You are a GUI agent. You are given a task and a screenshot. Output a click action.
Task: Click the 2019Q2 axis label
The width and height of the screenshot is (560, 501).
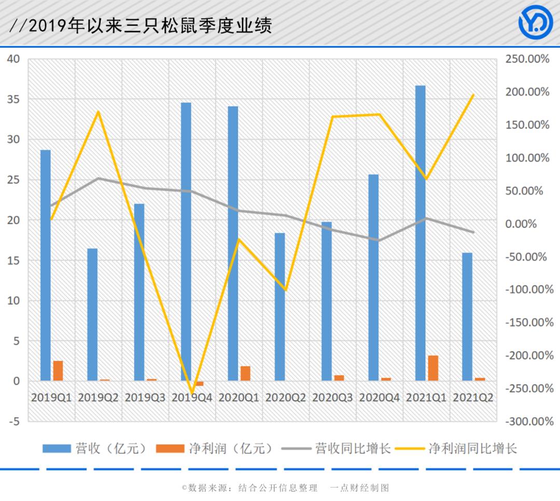[x=98, y=397]
